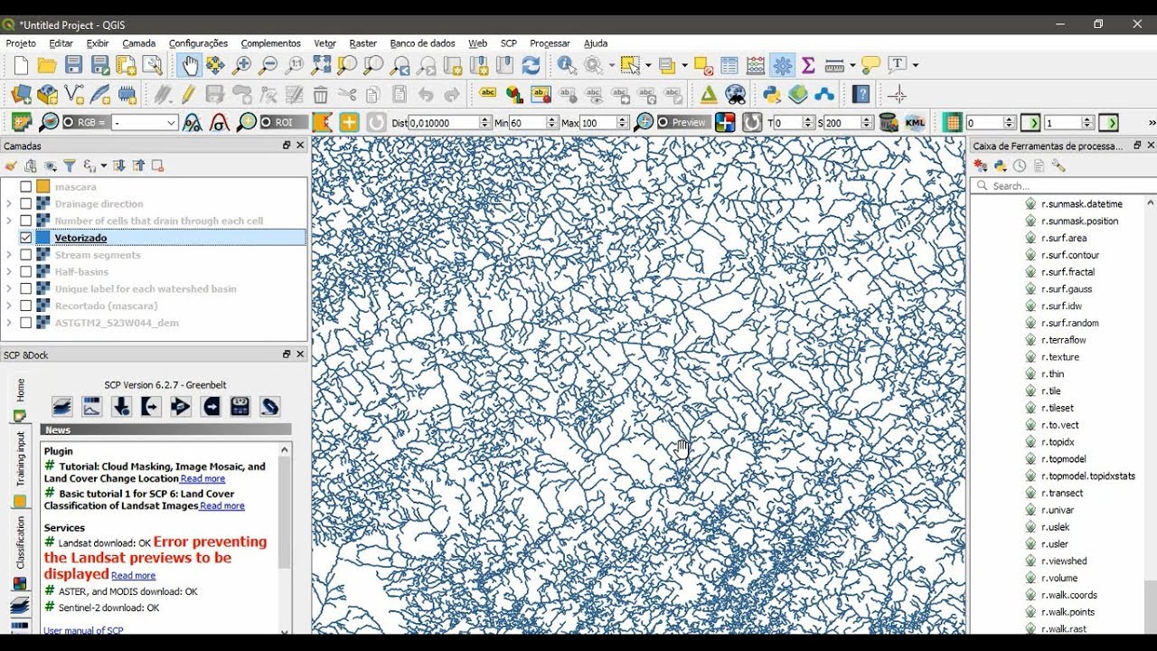This screenshot has width=1157, height=651.
Task: Expand the Recortado (mascara) layer tree
Action: pyautogui.click(x=9, y=306)
